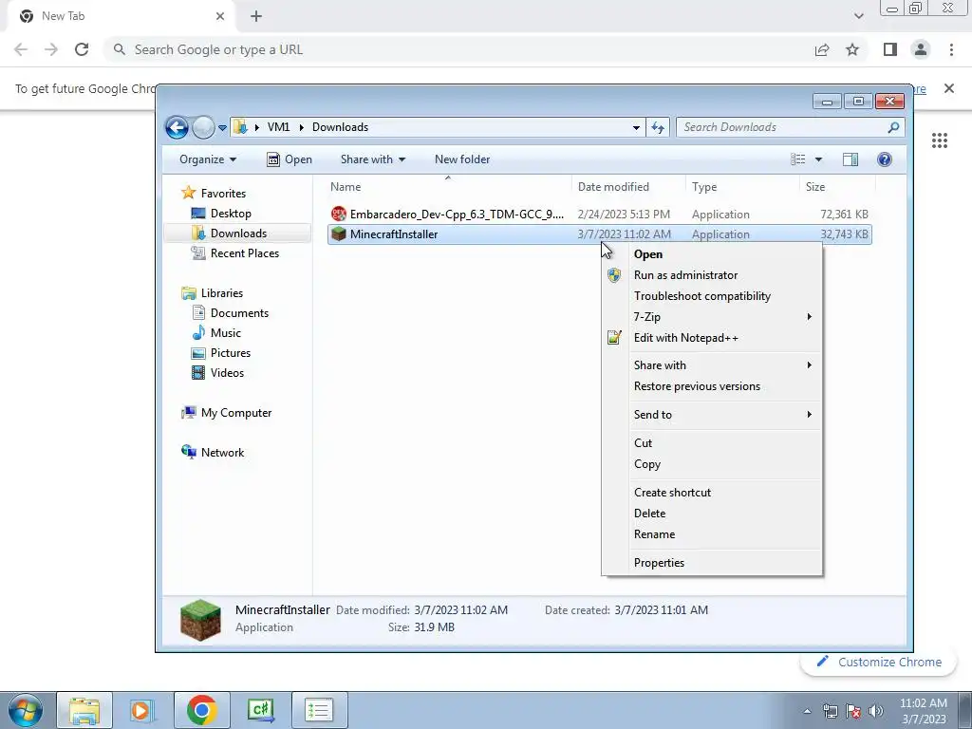Expand the address bar history dropdown

coord(636,128)
